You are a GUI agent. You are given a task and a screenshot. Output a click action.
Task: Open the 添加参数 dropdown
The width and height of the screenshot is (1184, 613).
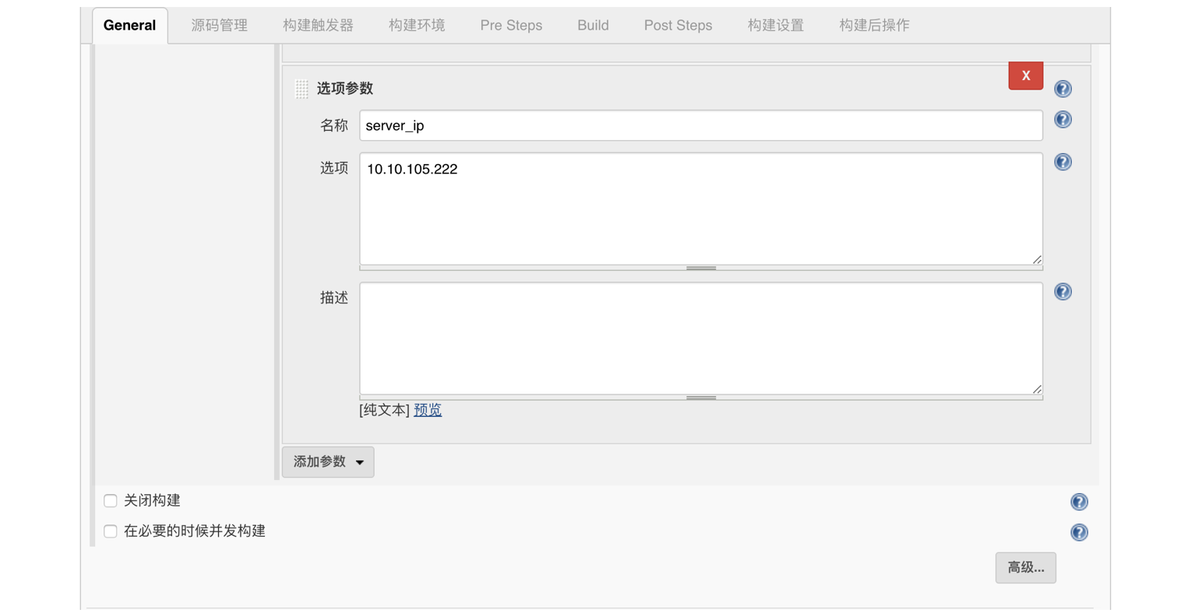[328, 462]
